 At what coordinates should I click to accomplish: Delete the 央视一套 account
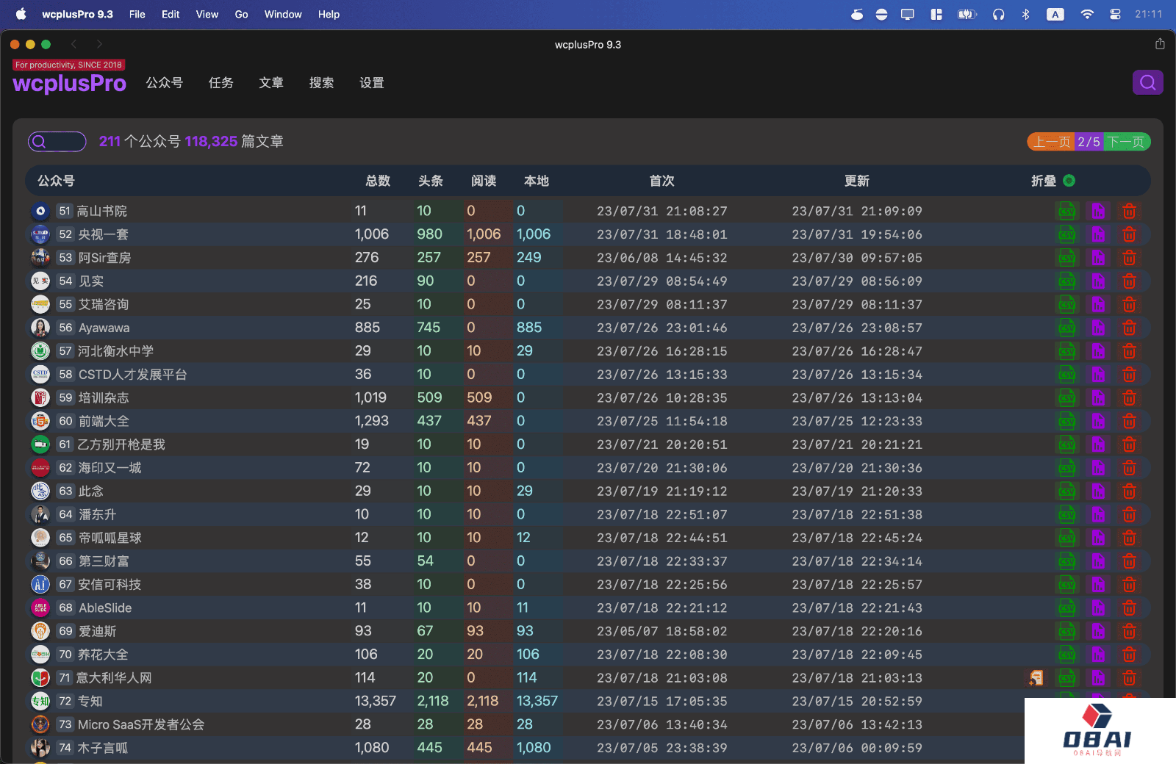pos(1129,234)
